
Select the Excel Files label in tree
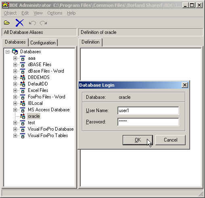(38, 90)
